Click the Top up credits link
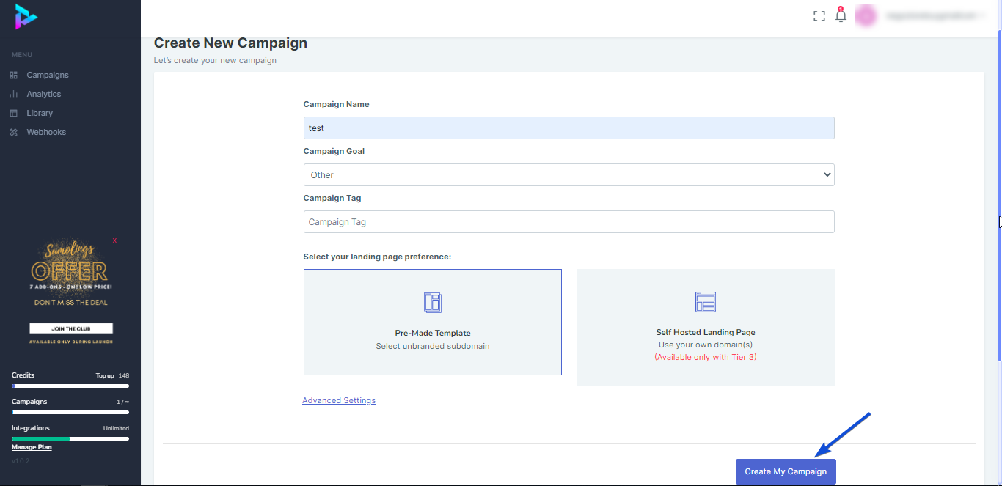 (x=105, y=375)
